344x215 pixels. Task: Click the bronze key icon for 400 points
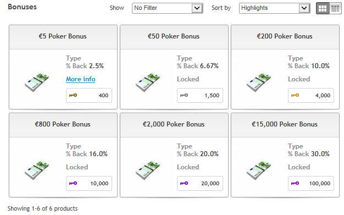(x=73, y=95)
